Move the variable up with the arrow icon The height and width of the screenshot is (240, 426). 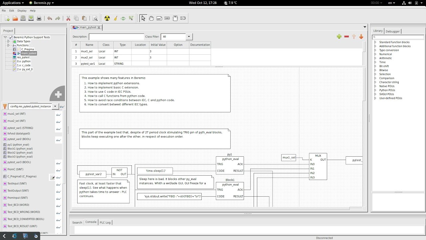point(354,36)
